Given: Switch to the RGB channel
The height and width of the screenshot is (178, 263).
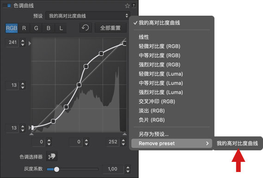Looking at the screenshot, I should 12,28.
